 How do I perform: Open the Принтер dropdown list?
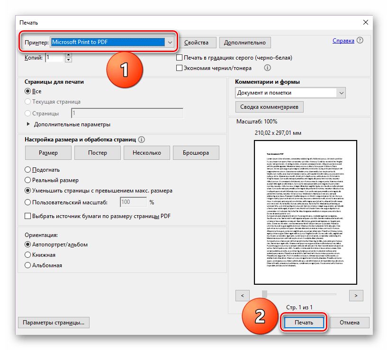tap(170, 43)
